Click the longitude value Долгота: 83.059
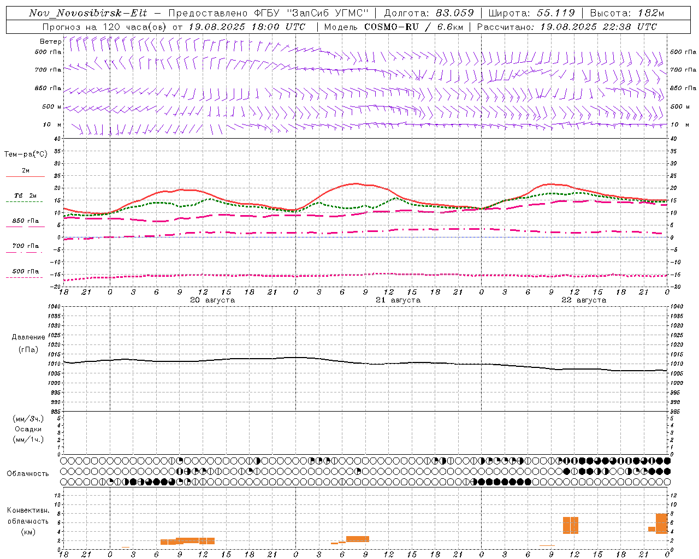 point(429,13)
